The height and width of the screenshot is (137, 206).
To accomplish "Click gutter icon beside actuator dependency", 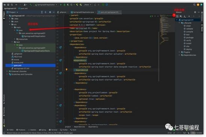I will tap(60, 47).
